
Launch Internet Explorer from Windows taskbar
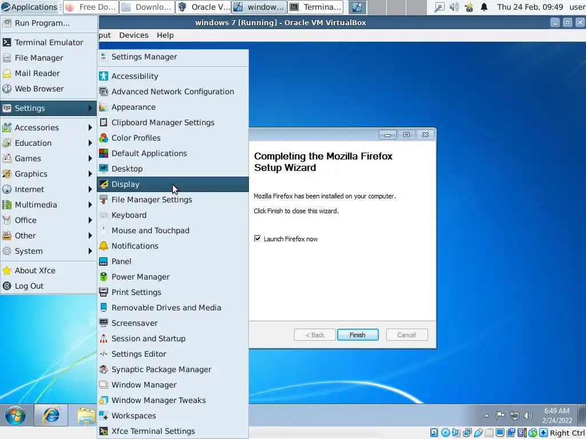tap(51, 415)
